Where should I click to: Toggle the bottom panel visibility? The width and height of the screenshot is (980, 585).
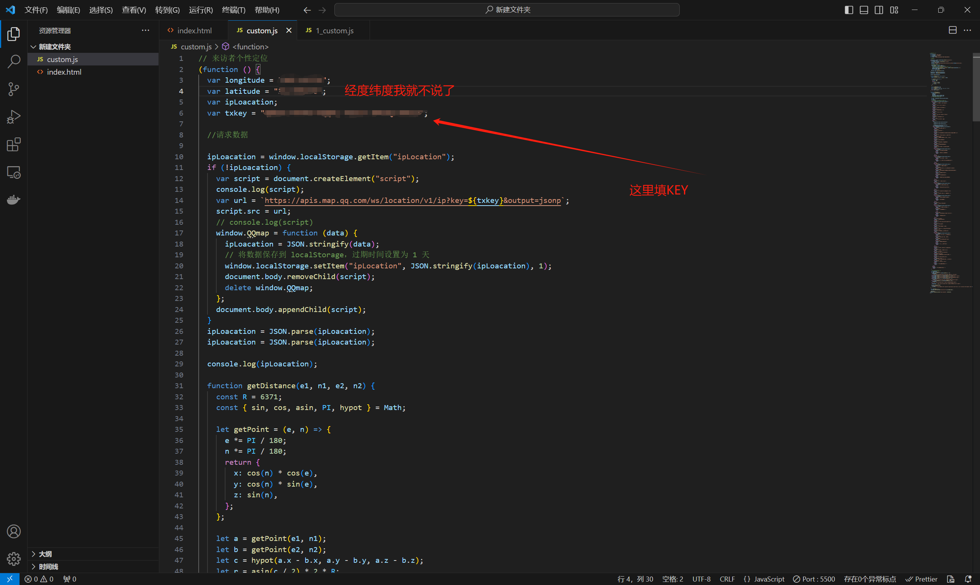click(x=864, y=10)
